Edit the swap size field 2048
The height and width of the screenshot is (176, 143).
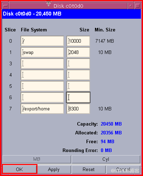coord(78,52)
